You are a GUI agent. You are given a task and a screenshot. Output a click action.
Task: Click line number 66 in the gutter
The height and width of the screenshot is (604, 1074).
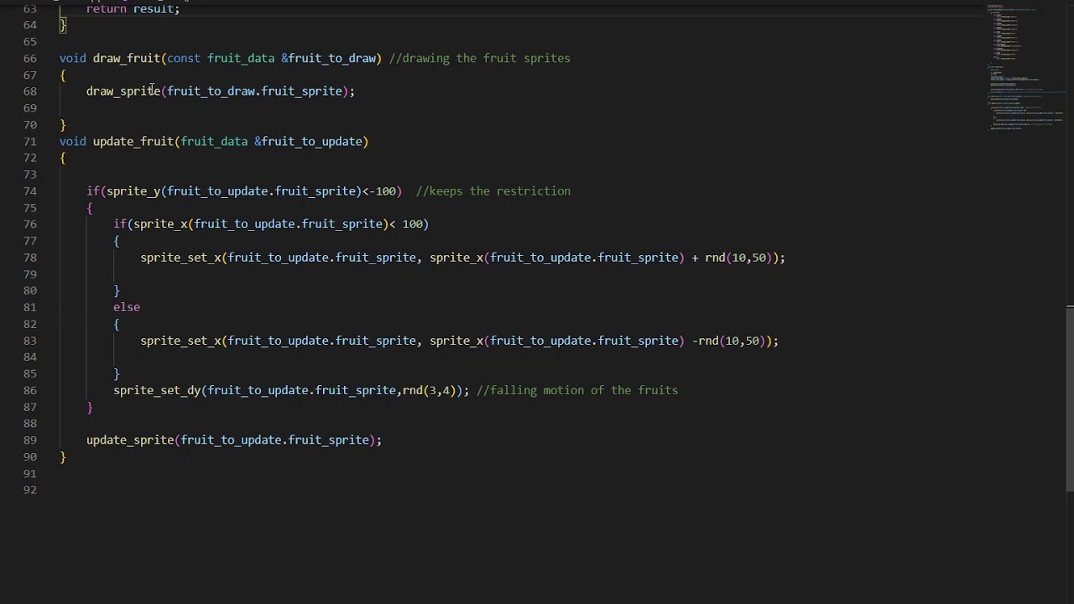coord(29,58)
